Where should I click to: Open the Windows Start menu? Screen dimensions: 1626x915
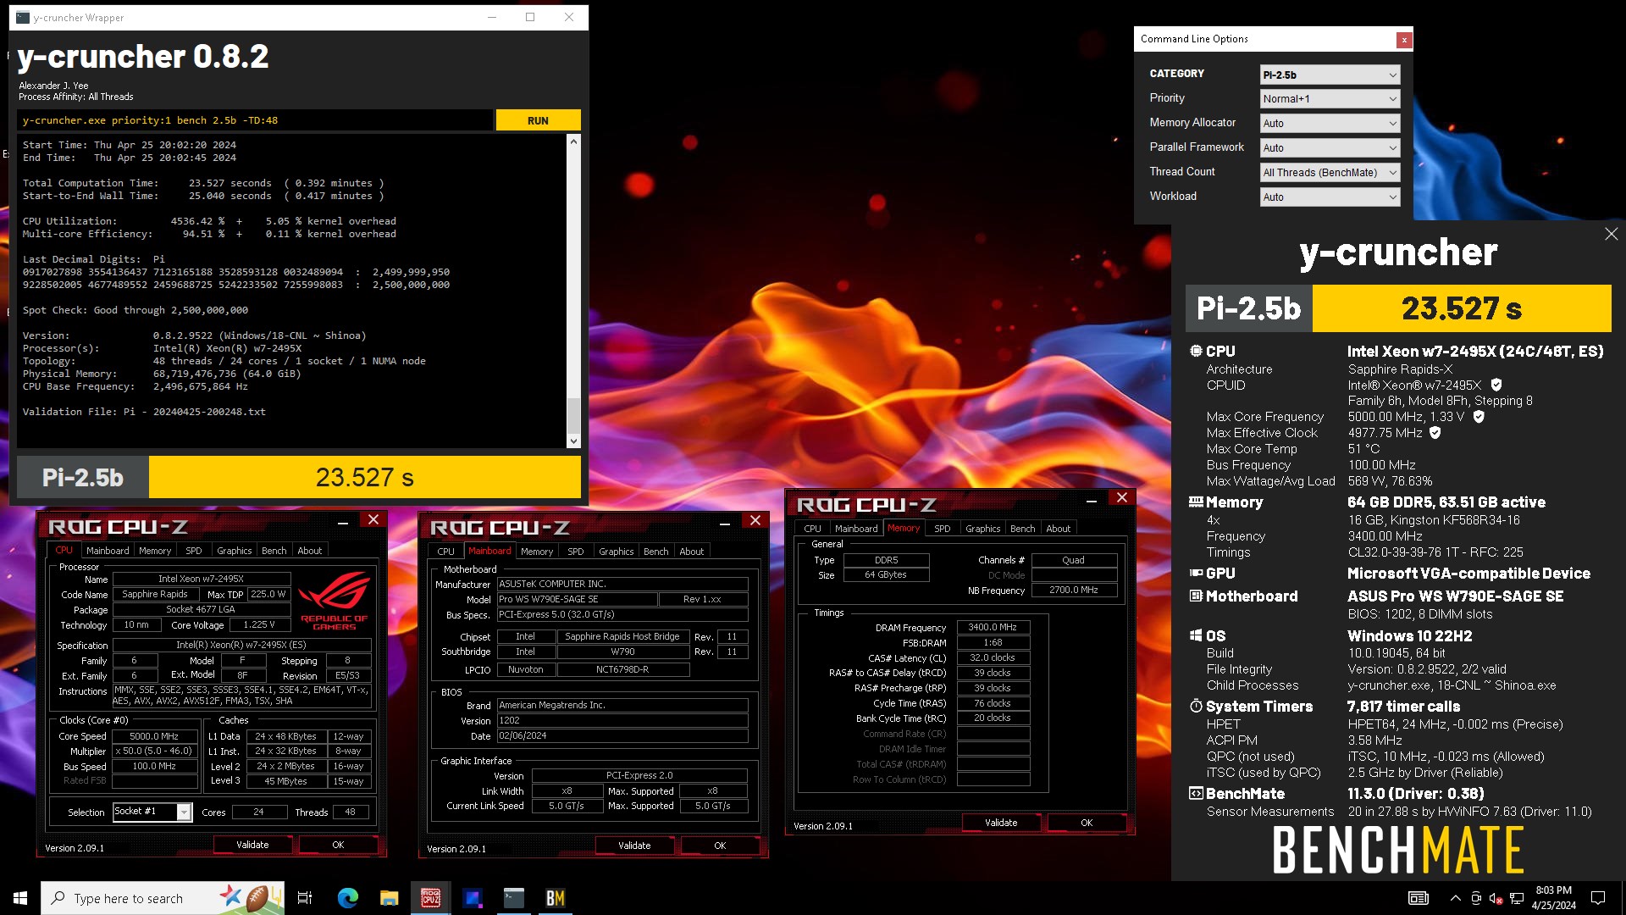(20, 898)
